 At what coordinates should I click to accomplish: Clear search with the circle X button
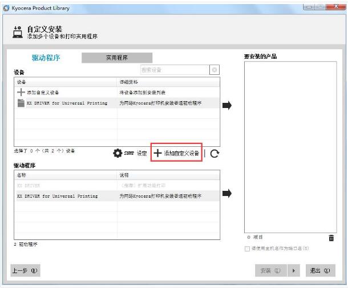click(214, 70)
